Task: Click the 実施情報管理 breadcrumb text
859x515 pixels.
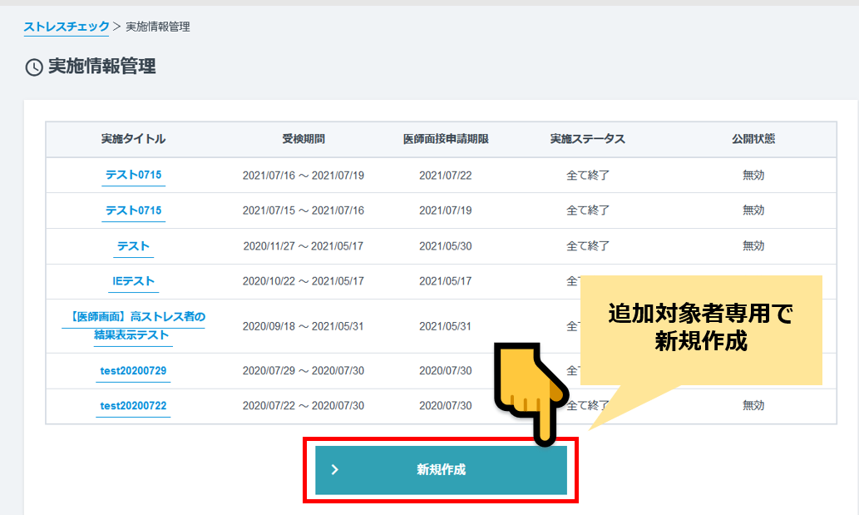Action: pos(158,27)
